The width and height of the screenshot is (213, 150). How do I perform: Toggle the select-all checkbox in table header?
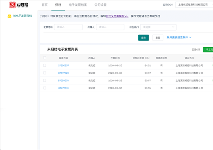click(x=45, y=58)
